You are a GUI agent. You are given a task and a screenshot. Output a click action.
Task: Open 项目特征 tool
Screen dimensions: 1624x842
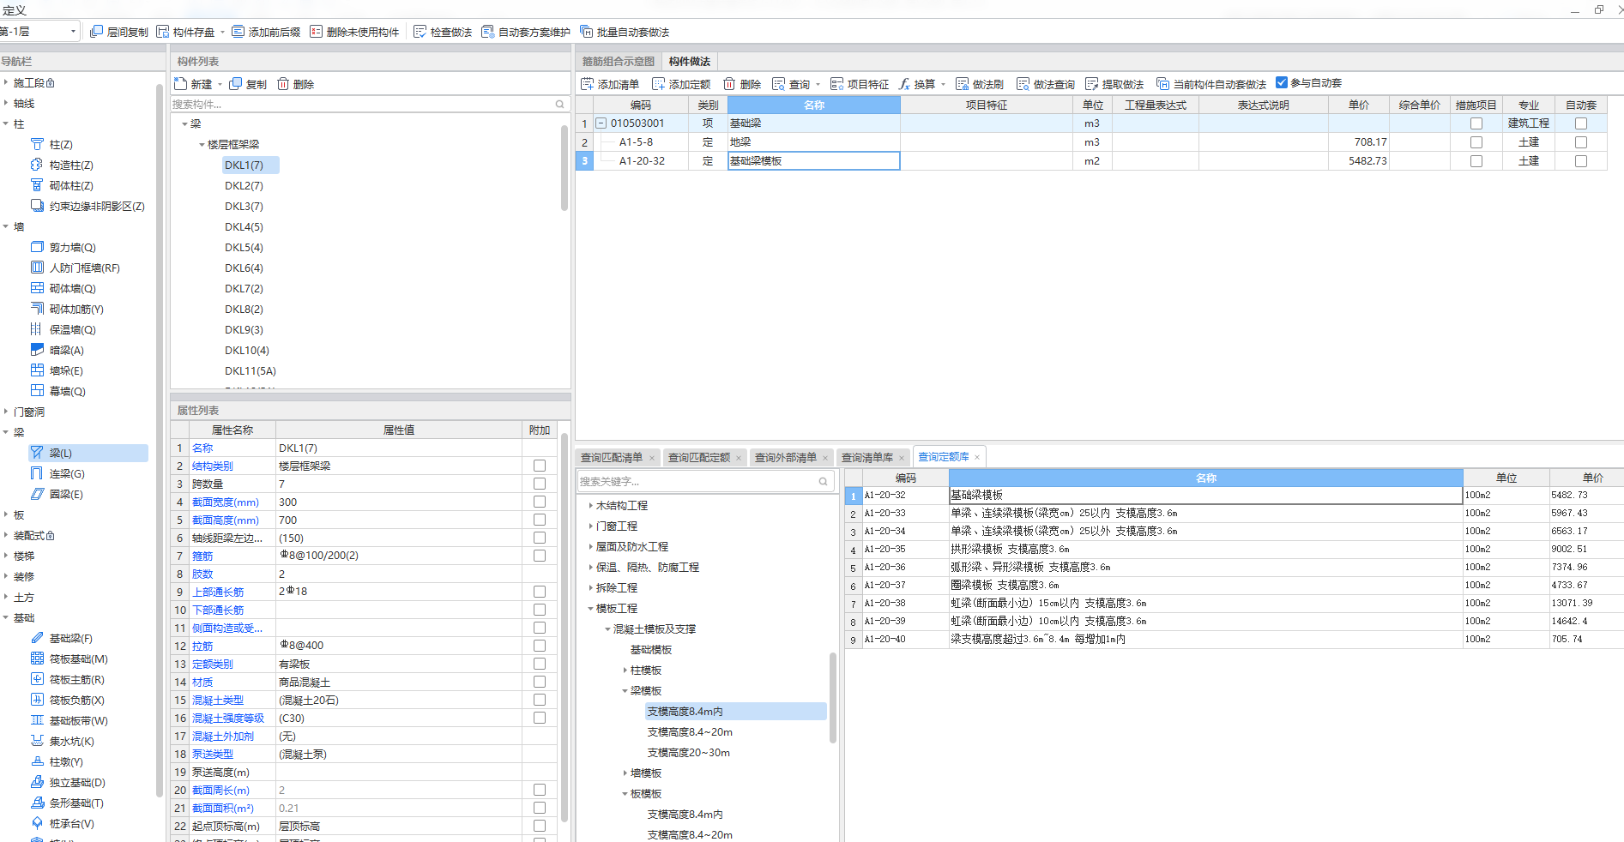[x=860, y=84]
